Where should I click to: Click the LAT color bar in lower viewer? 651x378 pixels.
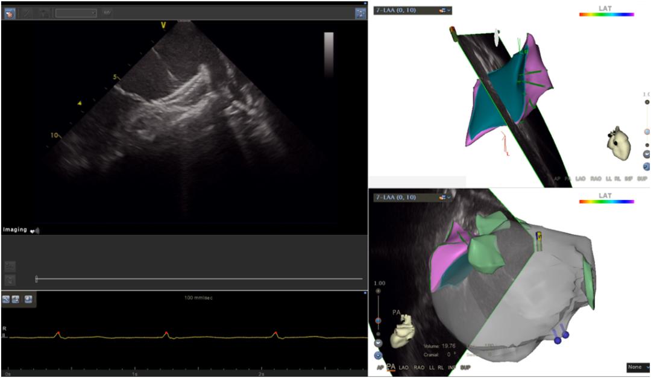point(606,202)
